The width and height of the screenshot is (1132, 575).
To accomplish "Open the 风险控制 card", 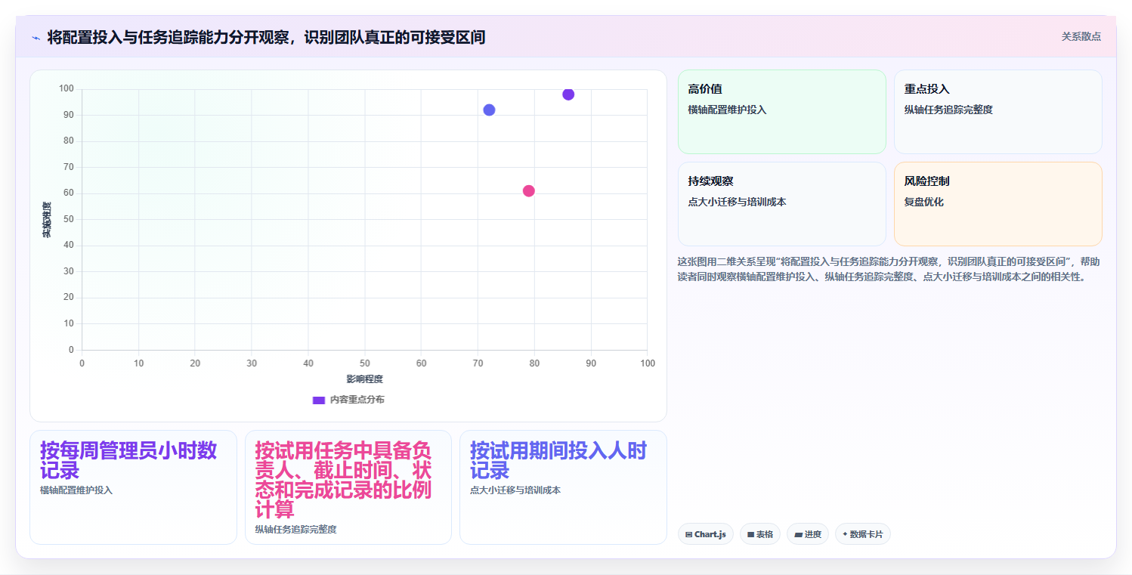I will point(997,204).
